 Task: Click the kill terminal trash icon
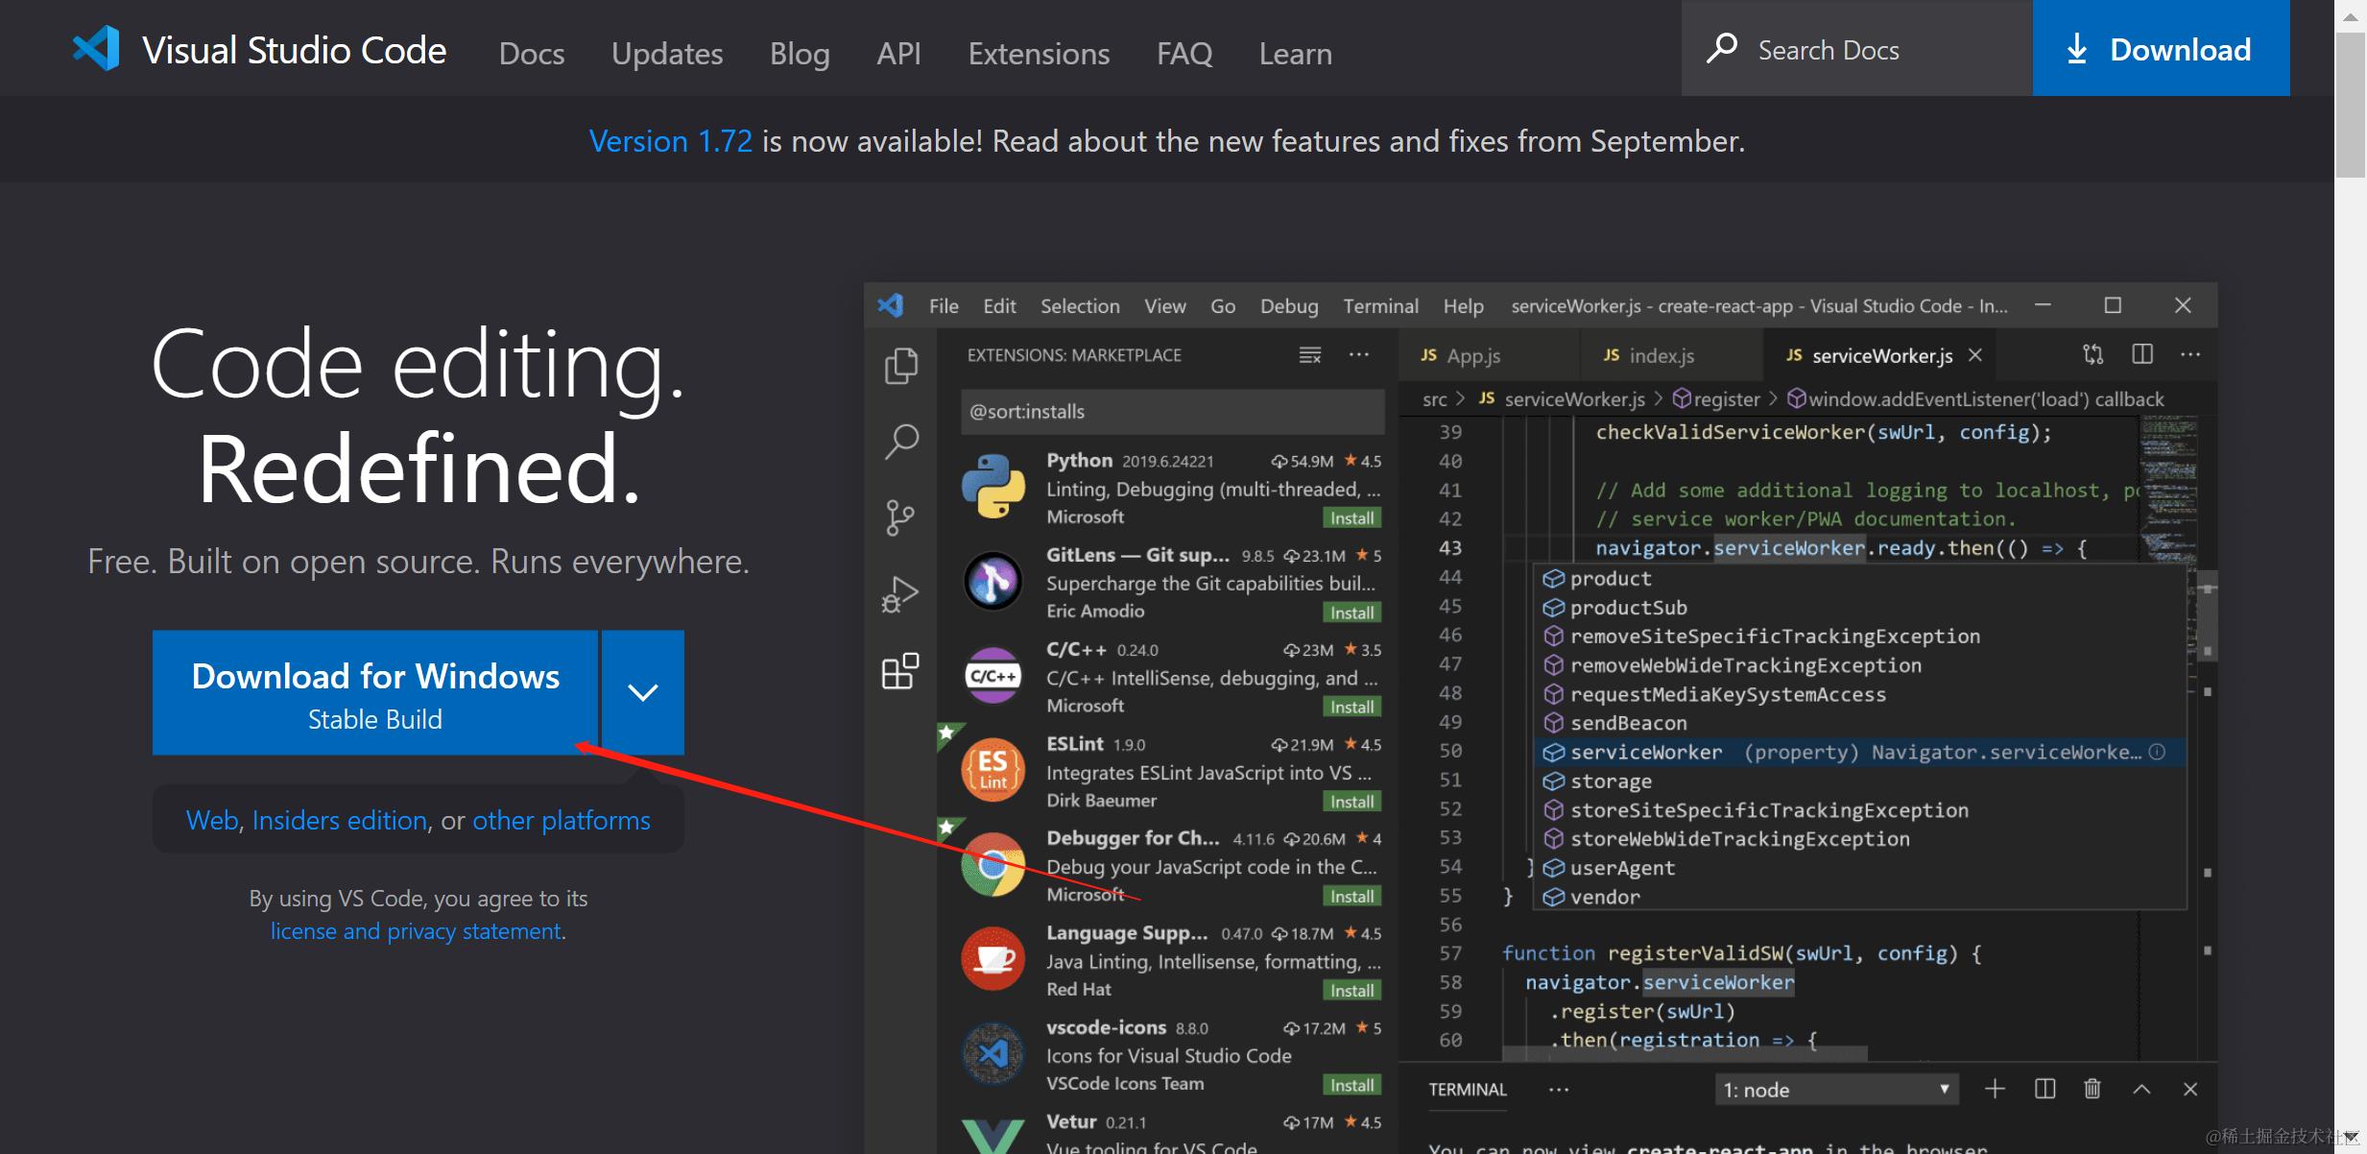tap(2092, 1089)
